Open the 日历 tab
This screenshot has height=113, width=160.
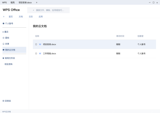31,17
